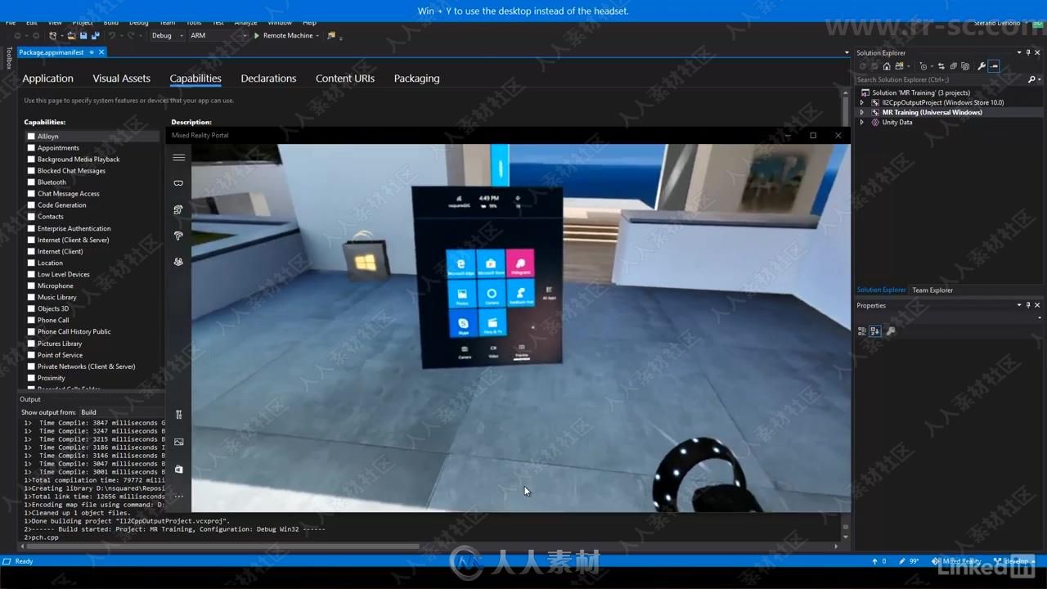1047x589 pixels.
Task: Pin the Package.appxmanifest document tab
Action: [x=92, y=52]
